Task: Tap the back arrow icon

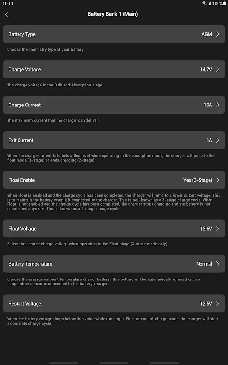Action: [7, 14]
